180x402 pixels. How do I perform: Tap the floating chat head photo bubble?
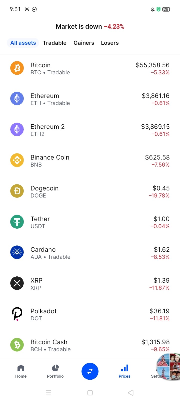pyautogui.click(x=168, y=366)
